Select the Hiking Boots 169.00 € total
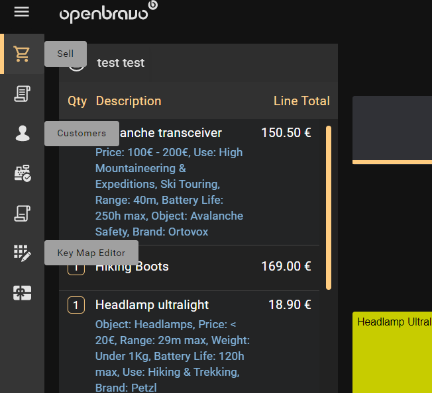Screen dimensions: 432x393 tap(286, 267)
